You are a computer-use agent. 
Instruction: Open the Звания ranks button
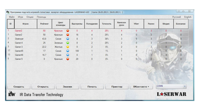coord(67,87)
